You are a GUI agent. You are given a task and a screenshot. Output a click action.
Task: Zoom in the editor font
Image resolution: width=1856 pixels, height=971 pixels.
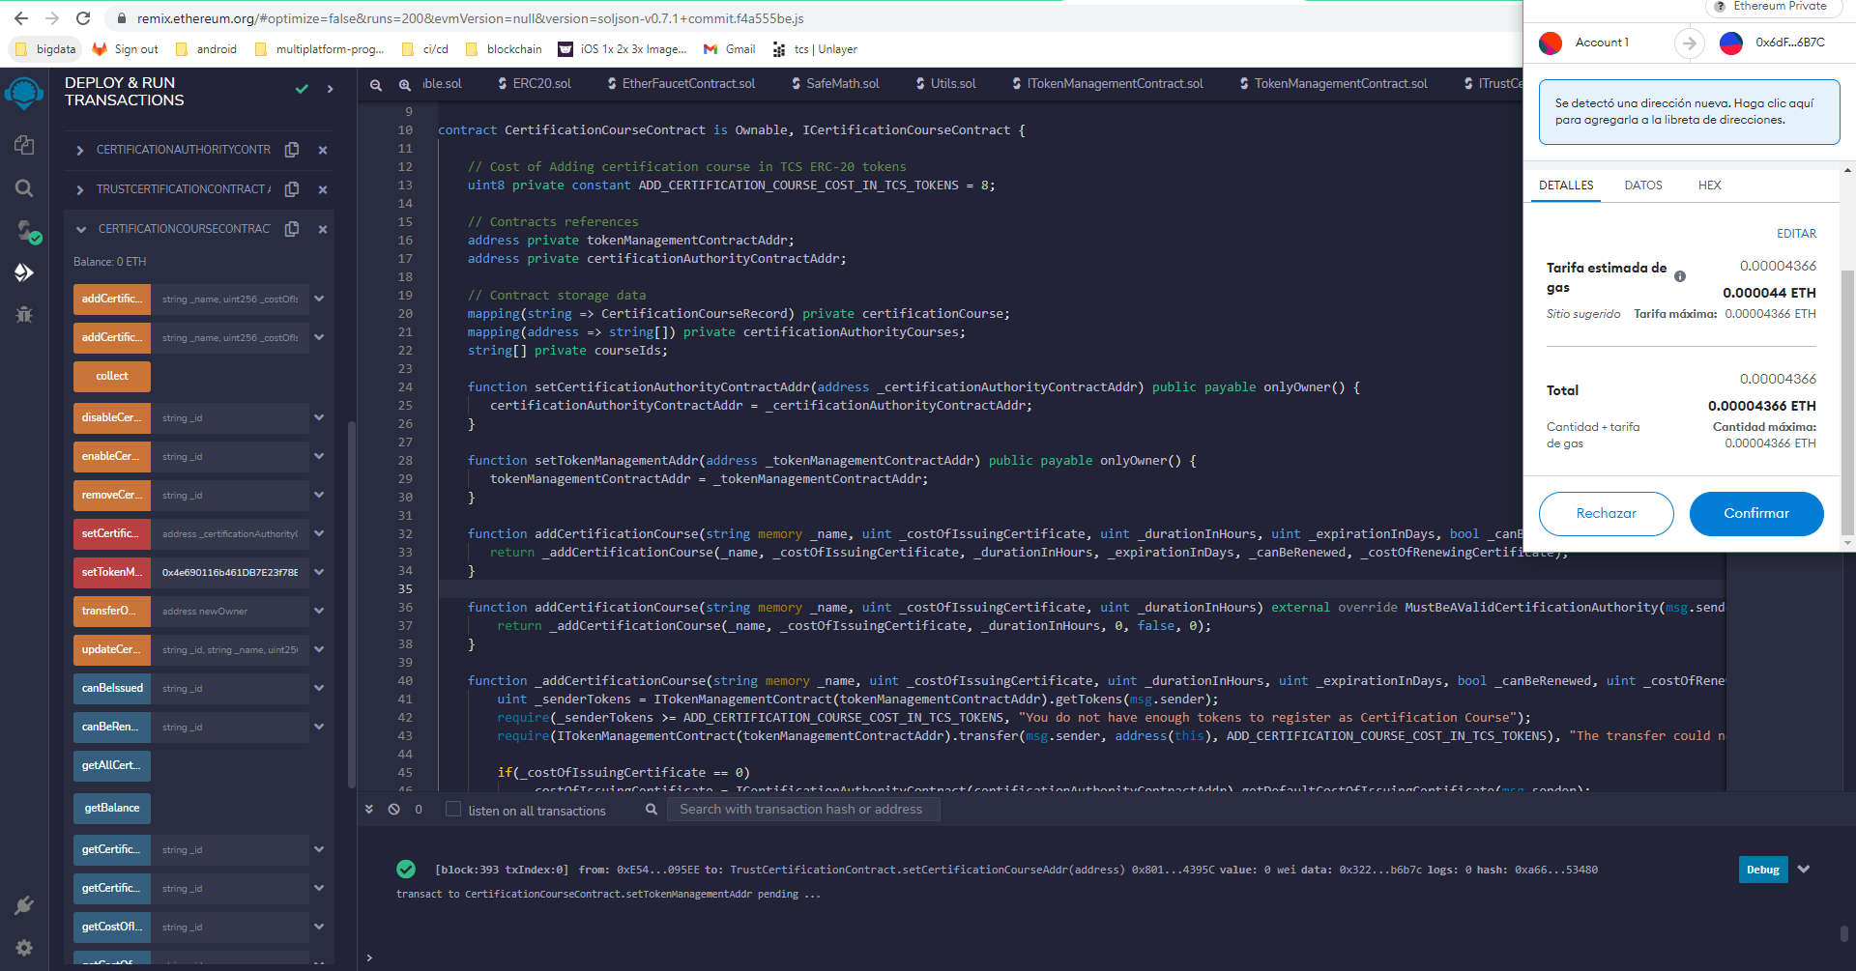click(x=405, y=85)
